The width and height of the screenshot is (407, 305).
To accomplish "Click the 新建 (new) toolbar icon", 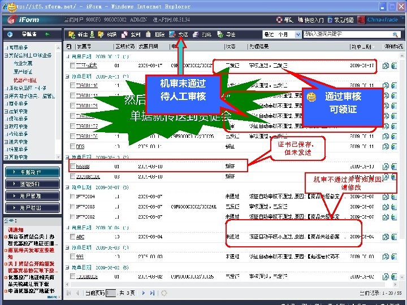I will click(72, 34).
